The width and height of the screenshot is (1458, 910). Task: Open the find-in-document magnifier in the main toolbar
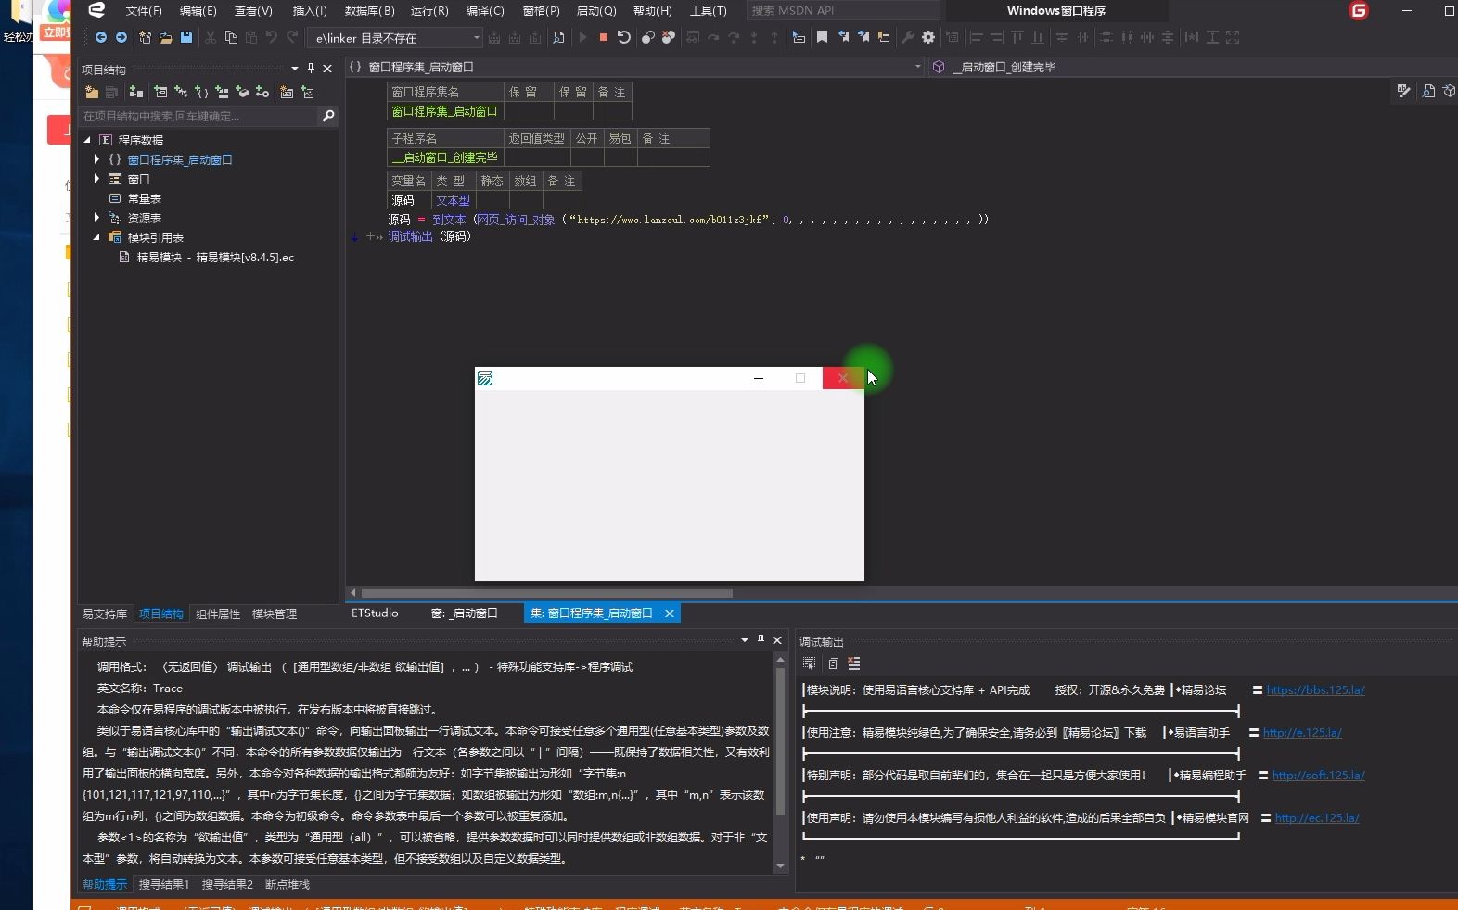[x=558, y=37]
